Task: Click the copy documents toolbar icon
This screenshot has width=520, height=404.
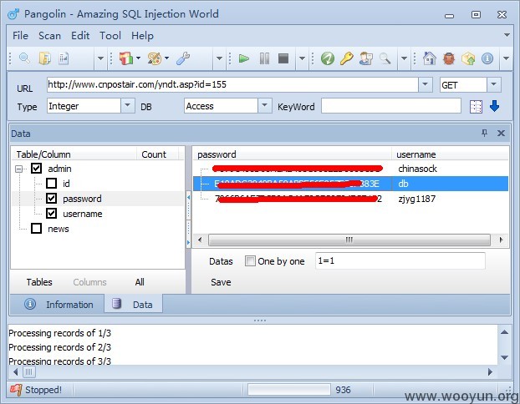Action: 45,58
